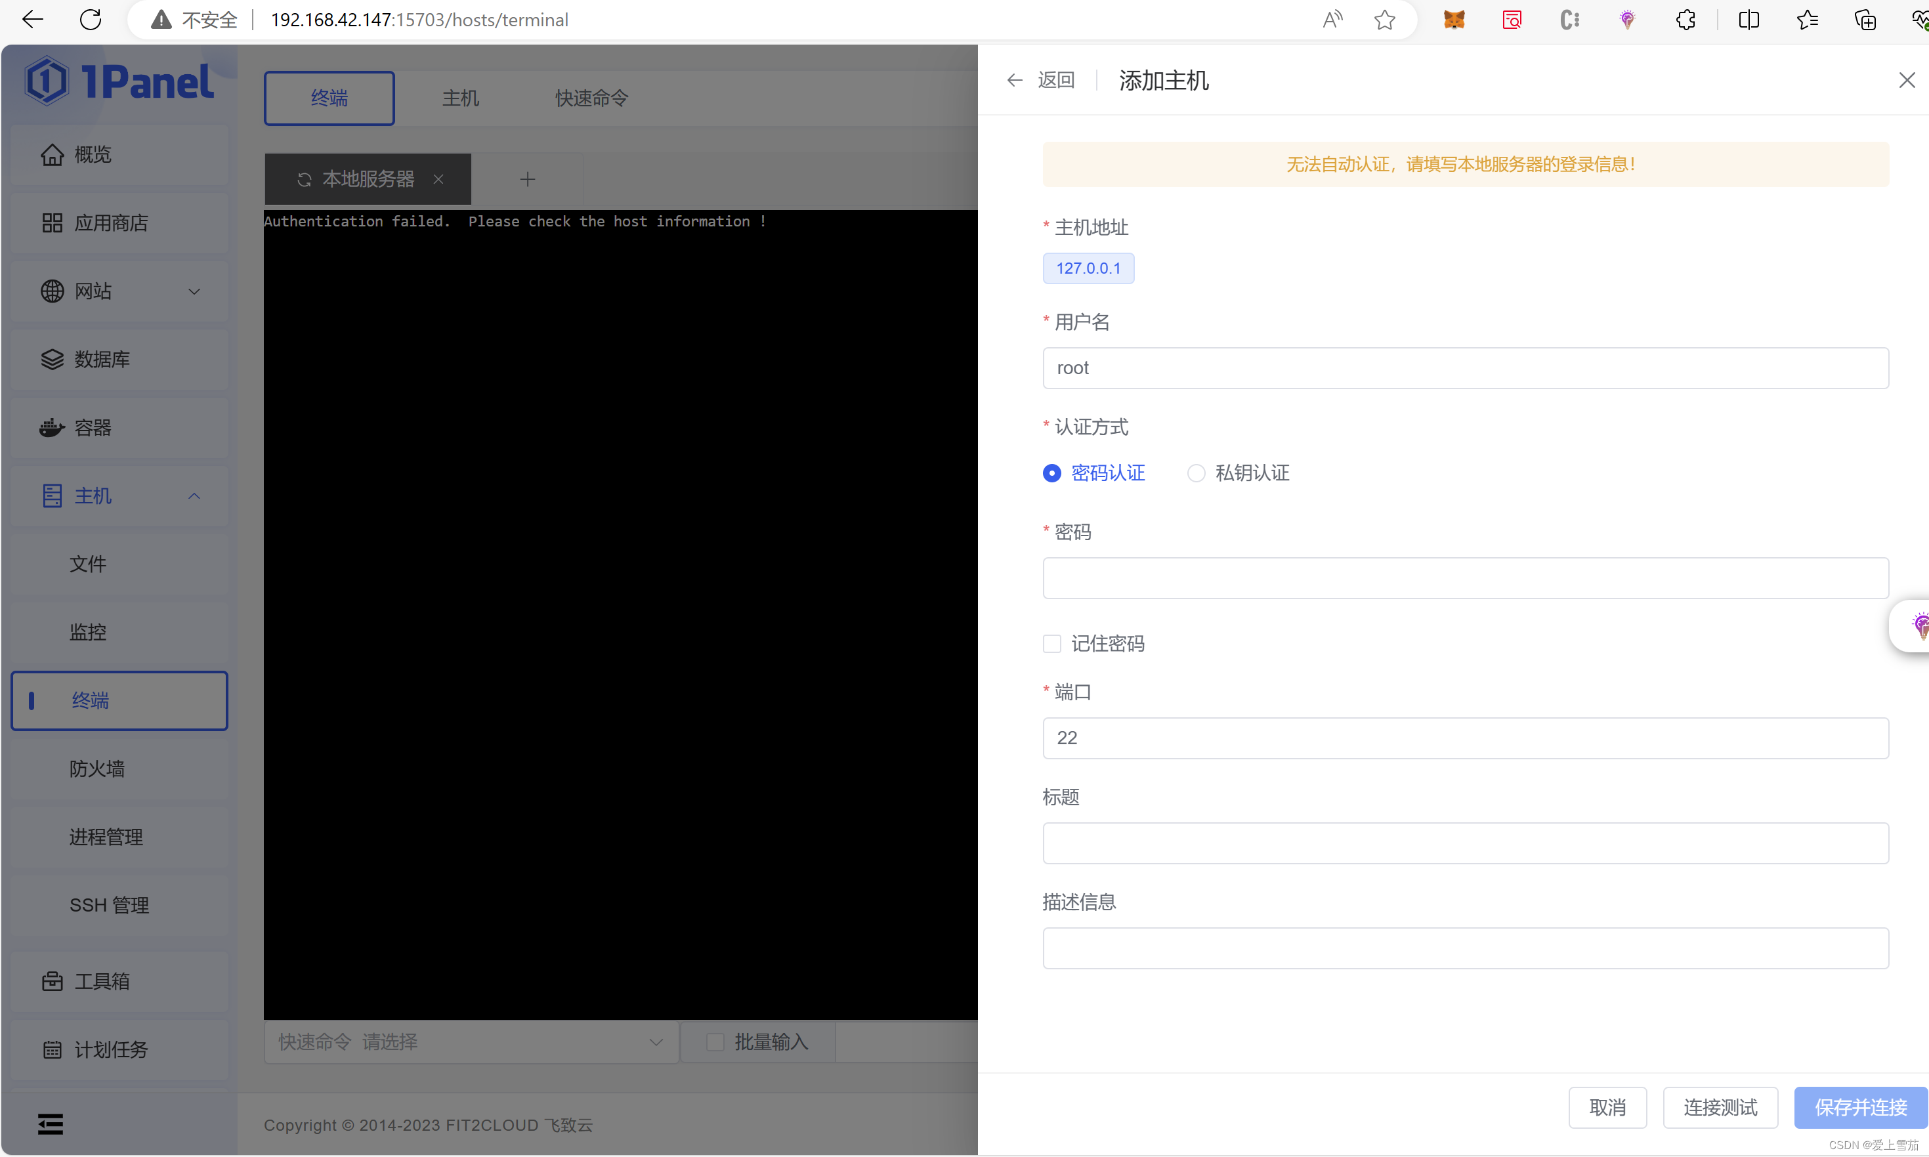Viewport: 1929px width, 1157px height.
Task: Add new terminal tab with plus icon
Action: point(528,180)
